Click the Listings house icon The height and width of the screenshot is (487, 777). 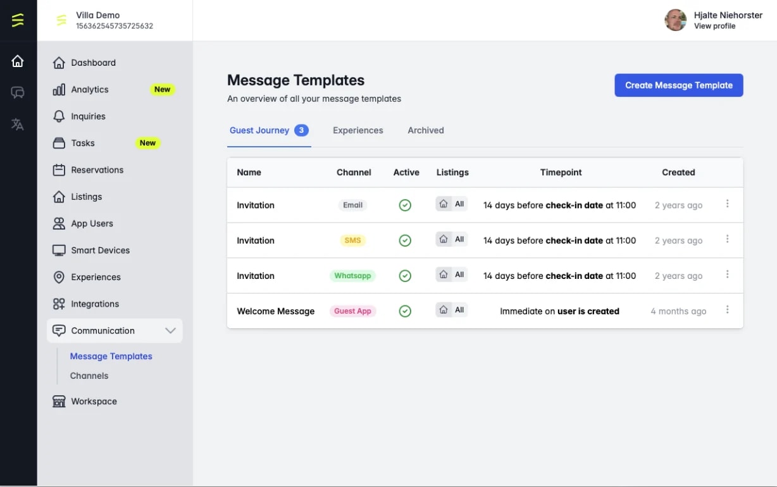coord(59,197)
